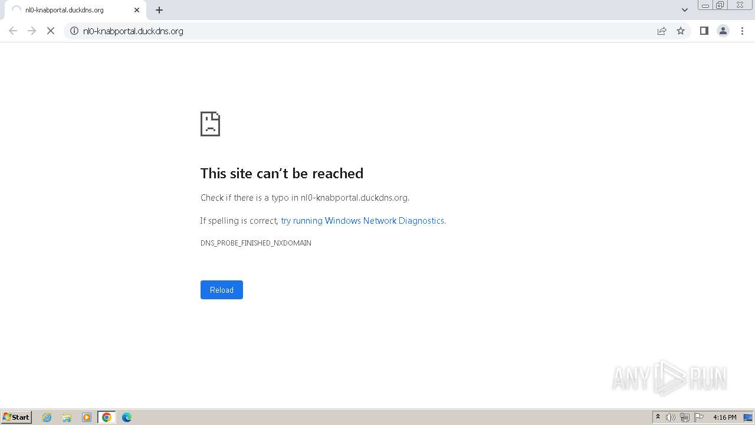Viewport: 755px width, 425px height.
Task: Click the 'This site can't be reached' heading
Action: coord(282,173)
